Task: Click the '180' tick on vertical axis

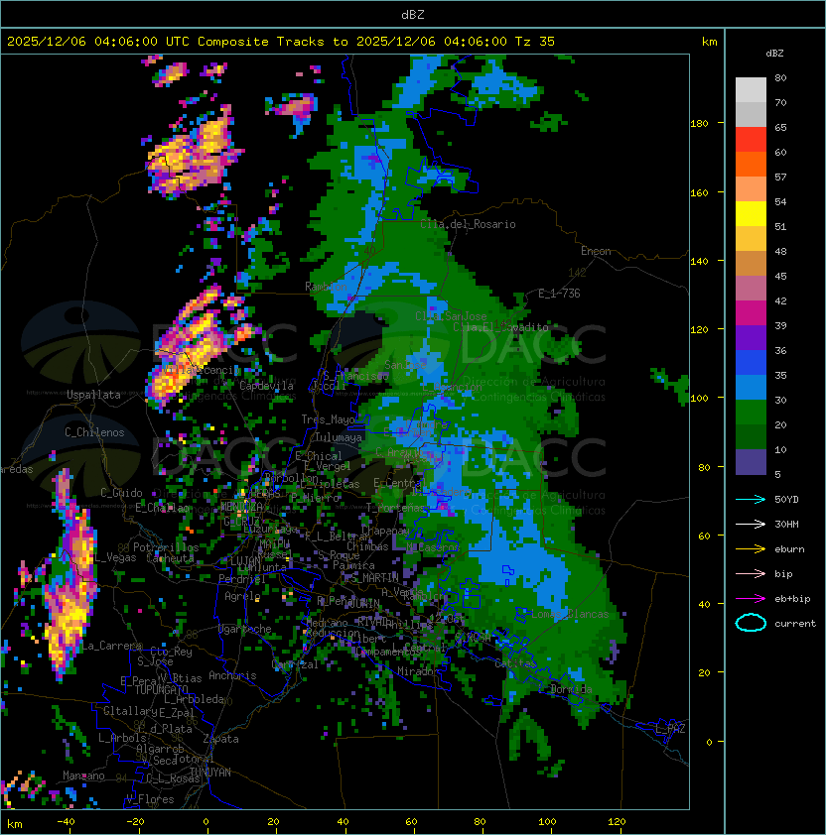Action: pos(699,124)
